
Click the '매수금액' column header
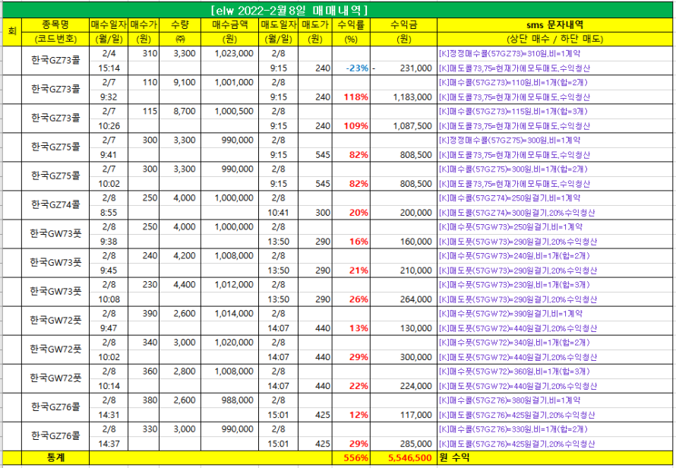click(x=230, y=24)
